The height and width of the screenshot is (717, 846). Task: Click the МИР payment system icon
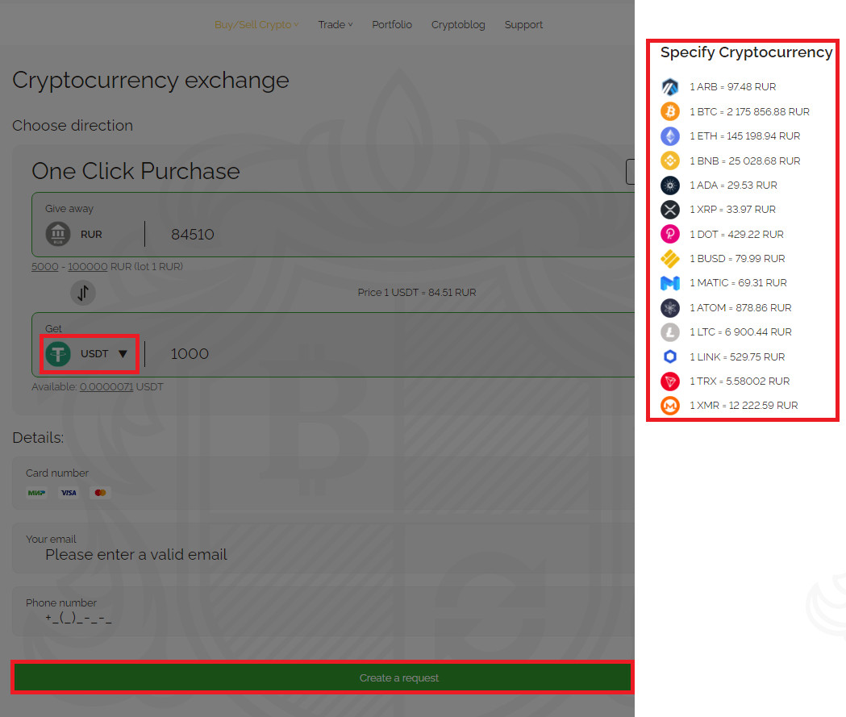[36, 492]
